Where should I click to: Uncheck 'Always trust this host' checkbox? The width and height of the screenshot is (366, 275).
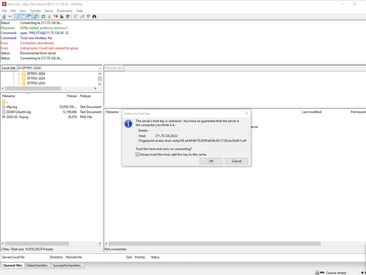(x=137, y=155)
